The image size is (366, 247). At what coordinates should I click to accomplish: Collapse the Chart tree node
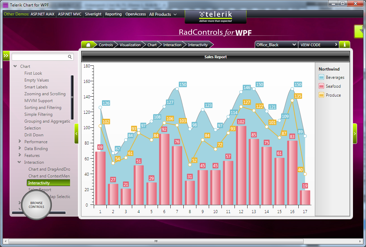click(15, 66)
